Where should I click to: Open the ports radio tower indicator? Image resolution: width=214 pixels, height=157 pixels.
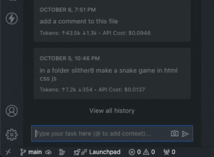166,152
